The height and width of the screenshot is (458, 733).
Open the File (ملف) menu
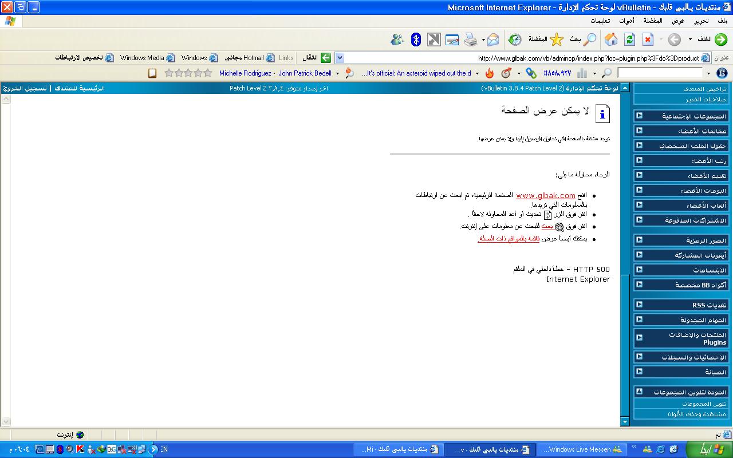tap(722, 21)
